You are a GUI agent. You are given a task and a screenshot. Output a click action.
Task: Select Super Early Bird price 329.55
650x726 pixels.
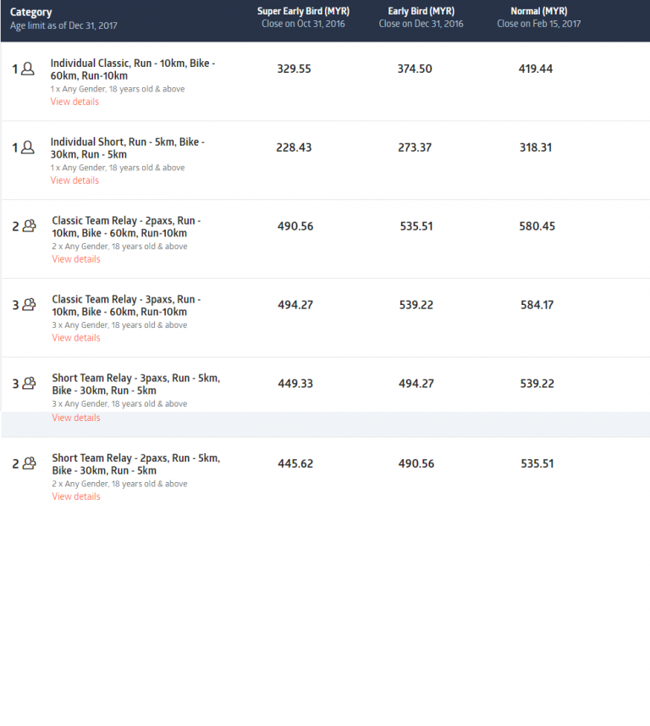[x=294, y=69]
